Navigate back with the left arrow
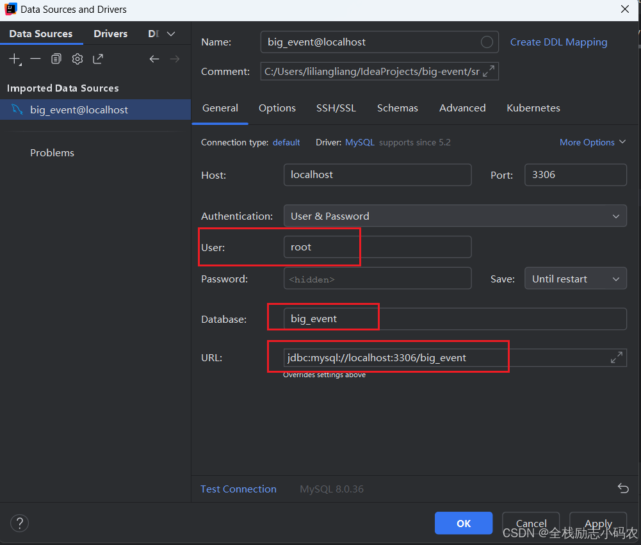The width and height of the screenshot is (641, 545). (x=154, y=58)
